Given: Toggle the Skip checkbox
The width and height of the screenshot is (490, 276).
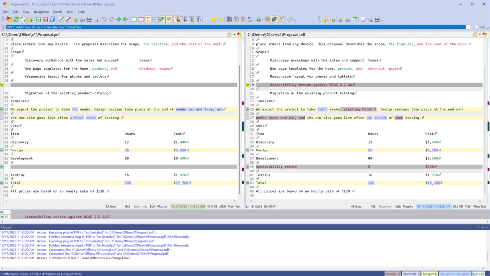Looking at the screenshot, I should coord(476,27).
